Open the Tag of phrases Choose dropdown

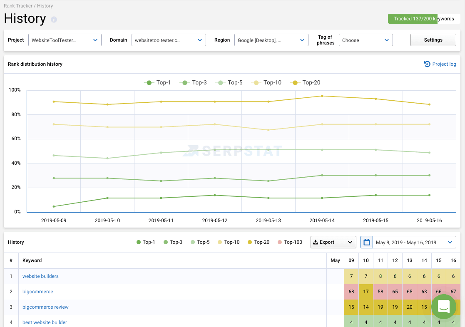tap(366, 40)
